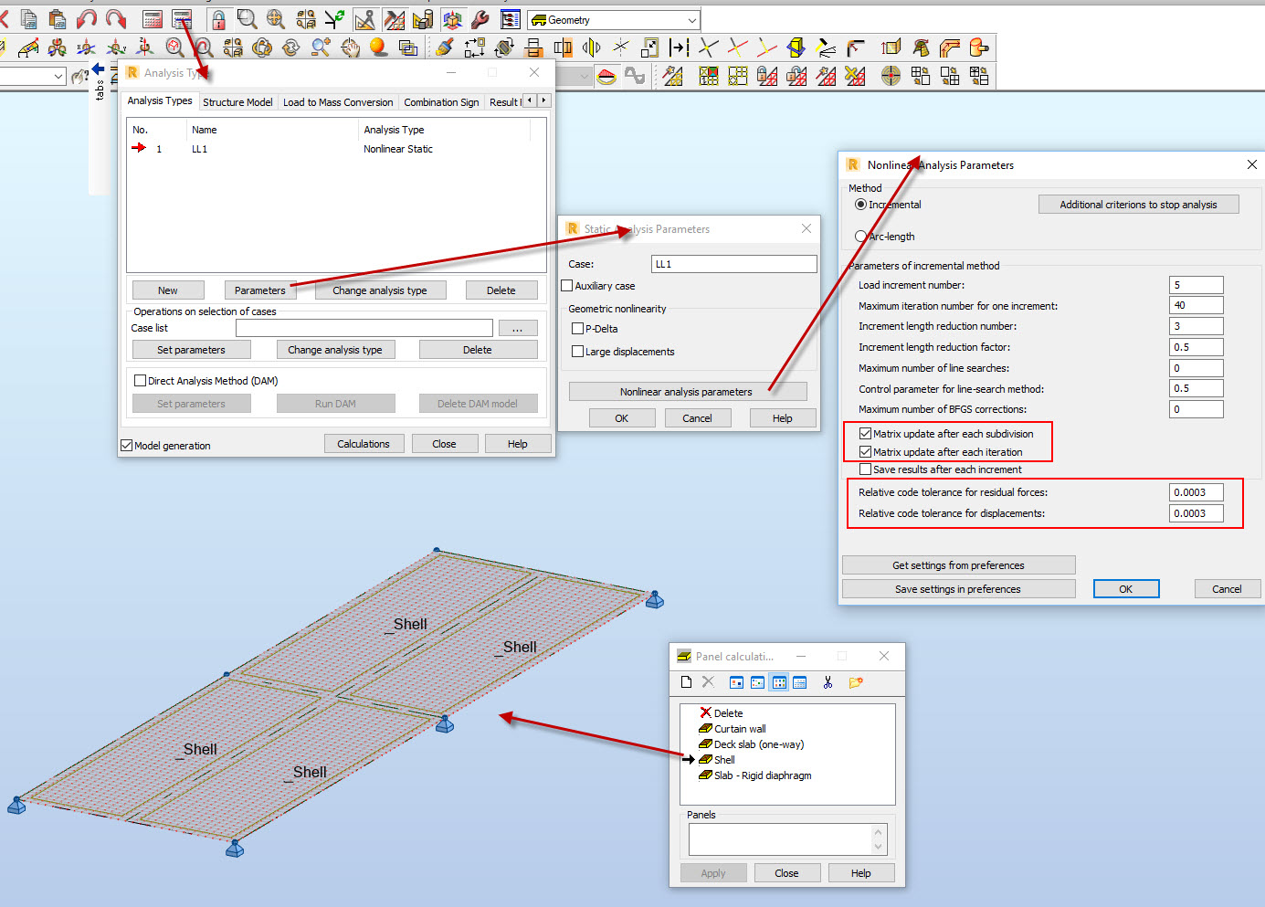
Task: Click the yellow cylinder pipe icon in toolbar
Action: [x=978, y=47]
